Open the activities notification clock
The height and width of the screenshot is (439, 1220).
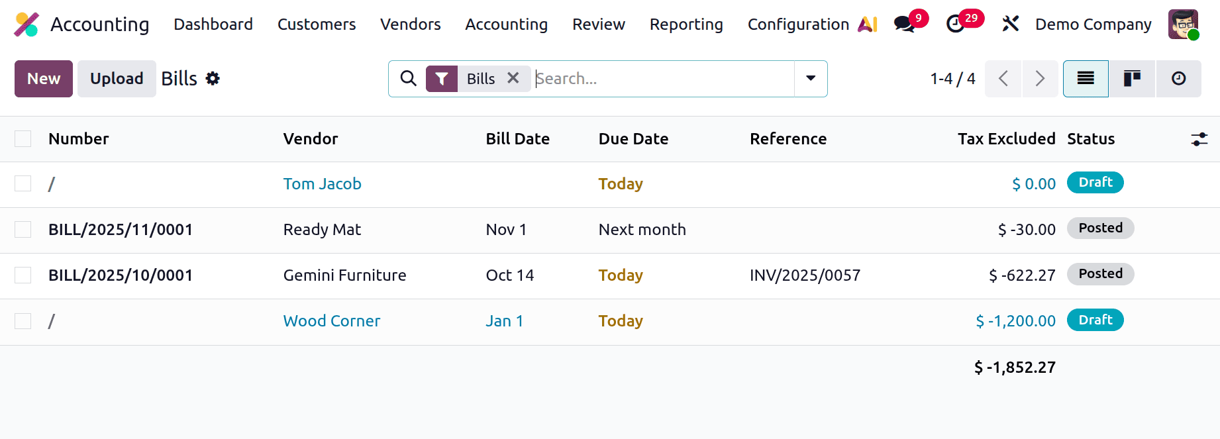click(x=956, y=24)
